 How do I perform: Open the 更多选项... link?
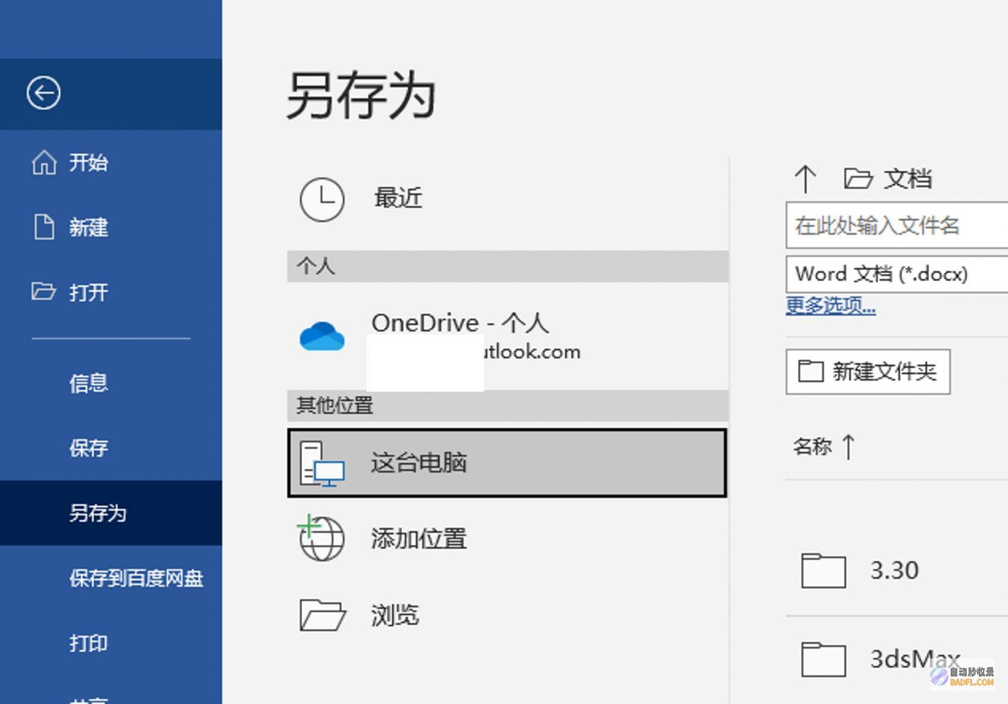click(x=831, y=305)
